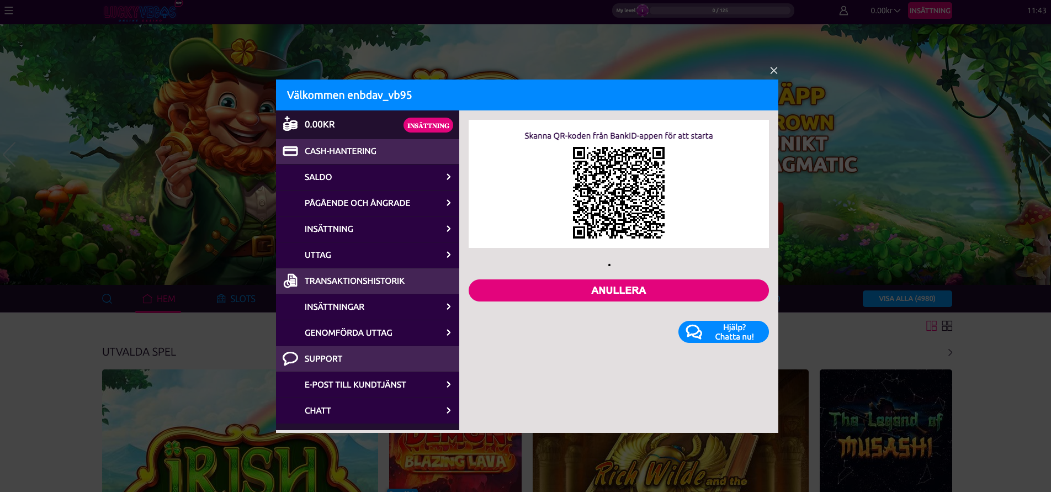Open the Rich Wilde game thumbnail
This screenshot has height=492, width=1051.
tap(671, 462)
